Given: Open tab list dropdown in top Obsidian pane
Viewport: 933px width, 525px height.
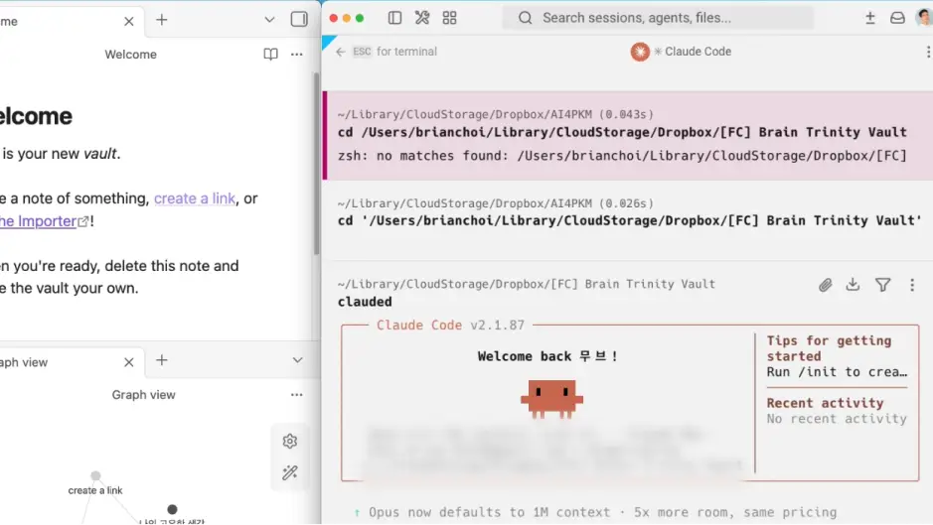Looking at the screenshot, I should click(269, 20).
